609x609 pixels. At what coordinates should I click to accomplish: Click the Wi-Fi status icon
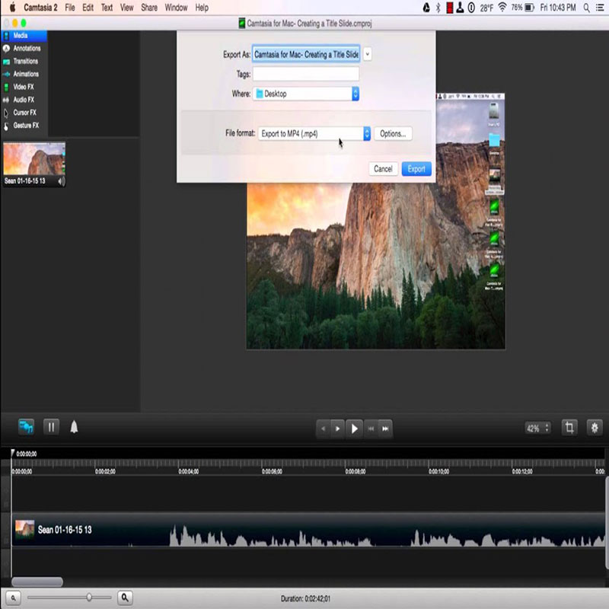point(502,8)
